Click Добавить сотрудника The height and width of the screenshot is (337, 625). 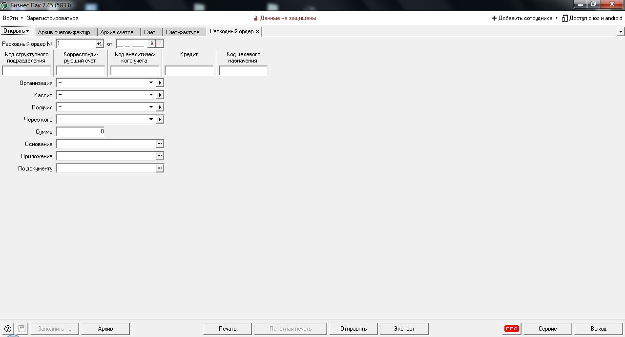point(525,18)
